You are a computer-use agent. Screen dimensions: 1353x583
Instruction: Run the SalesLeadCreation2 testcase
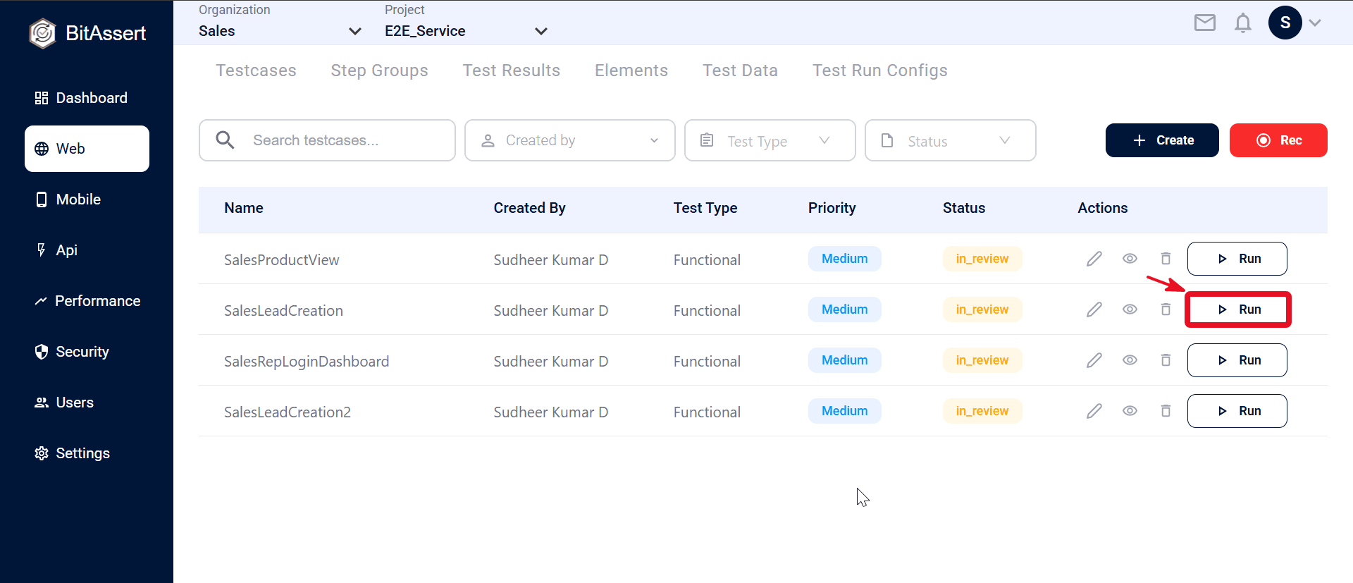(x=1237, y=411)
